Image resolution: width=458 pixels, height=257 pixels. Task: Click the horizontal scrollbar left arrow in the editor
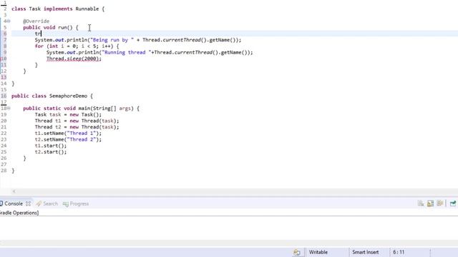coord(14,191)
